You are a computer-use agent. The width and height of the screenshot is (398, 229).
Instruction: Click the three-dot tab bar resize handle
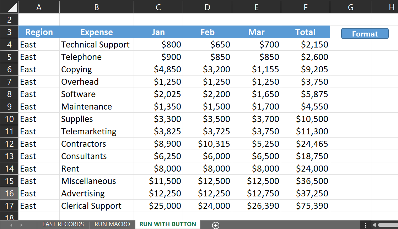click(365, 225)
